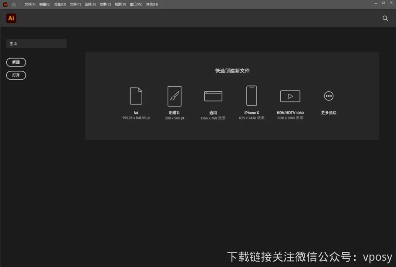Choose the 通用 1366 x 768 preset

(x=213, y=96)
